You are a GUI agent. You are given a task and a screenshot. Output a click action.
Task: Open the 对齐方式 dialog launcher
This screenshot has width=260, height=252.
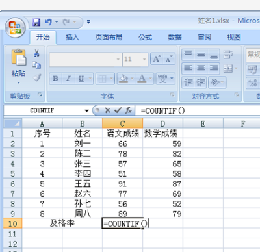(237, 95)
